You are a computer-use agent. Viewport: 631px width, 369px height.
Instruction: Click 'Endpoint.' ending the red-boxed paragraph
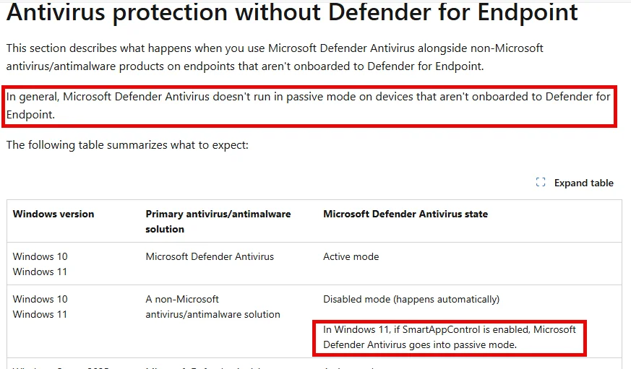(x=30, y=115)
